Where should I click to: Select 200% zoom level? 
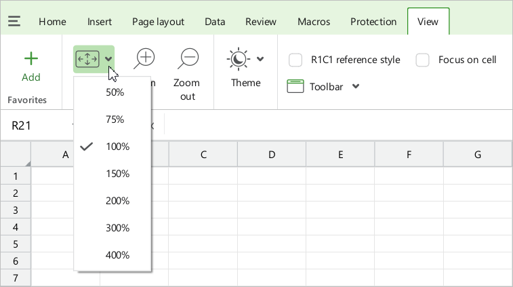coord(112,201)
